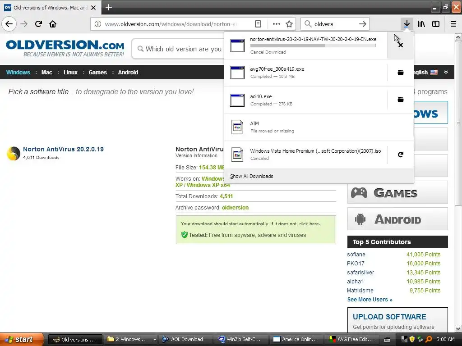The width and height of the screenshot is (462, 346).
Task: Click the Norton AntiVirus yellow logo icon
Action: (x=13, y=153)
